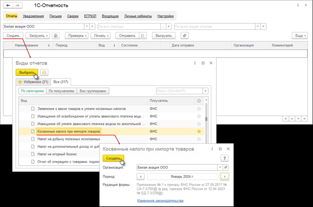Viewport: 313px width, 207px height.
Task: Click the copy icon next to Загрузить
Action: 56,35
